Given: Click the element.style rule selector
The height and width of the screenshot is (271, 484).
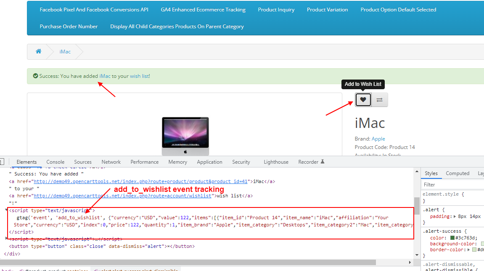Looking at the screenshot, I should click(440, 194).
